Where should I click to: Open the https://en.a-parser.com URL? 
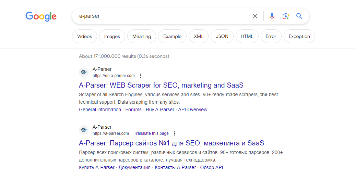pyautogui.click(x=114, y=76)
